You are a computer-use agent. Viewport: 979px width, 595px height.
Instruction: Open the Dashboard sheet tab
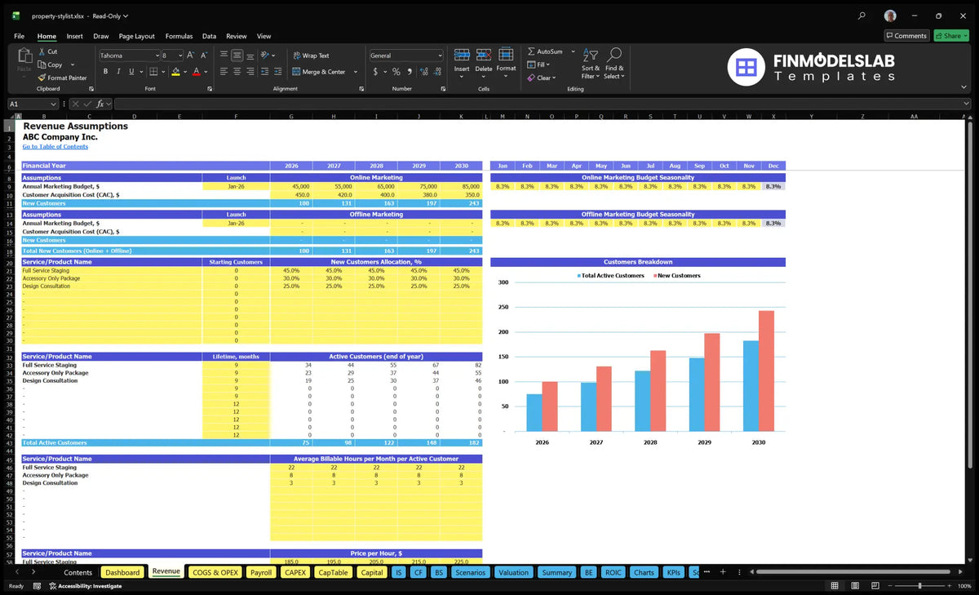[x=122, y=572]
